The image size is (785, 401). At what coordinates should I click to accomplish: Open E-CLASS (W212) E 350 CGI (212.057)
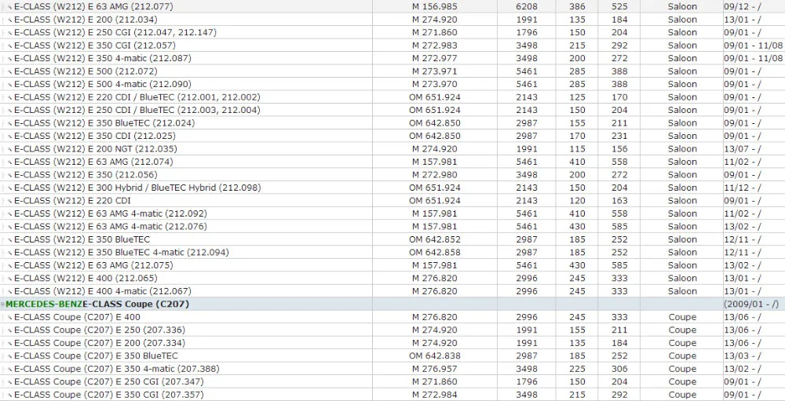[95, 46]
